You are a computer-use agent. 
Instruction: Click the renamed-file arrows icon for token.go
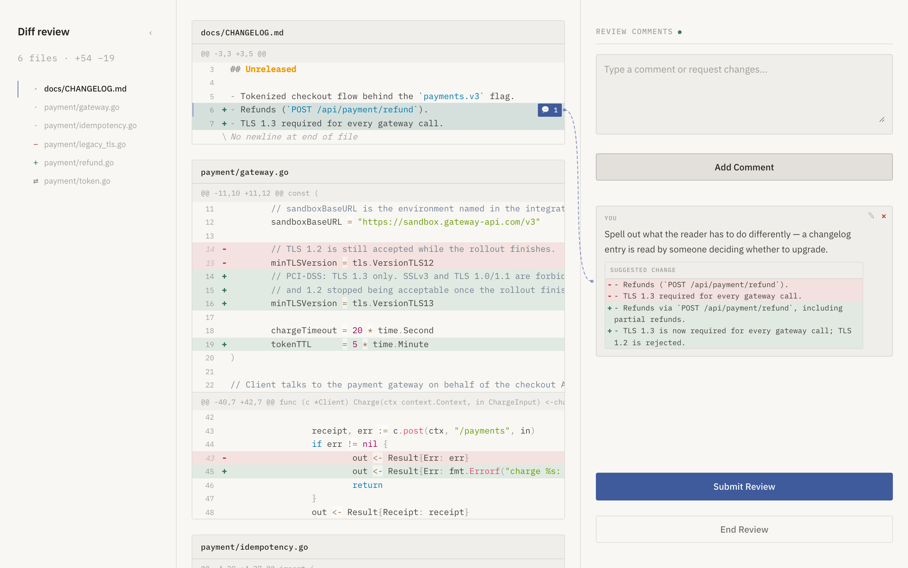point(36,181)
